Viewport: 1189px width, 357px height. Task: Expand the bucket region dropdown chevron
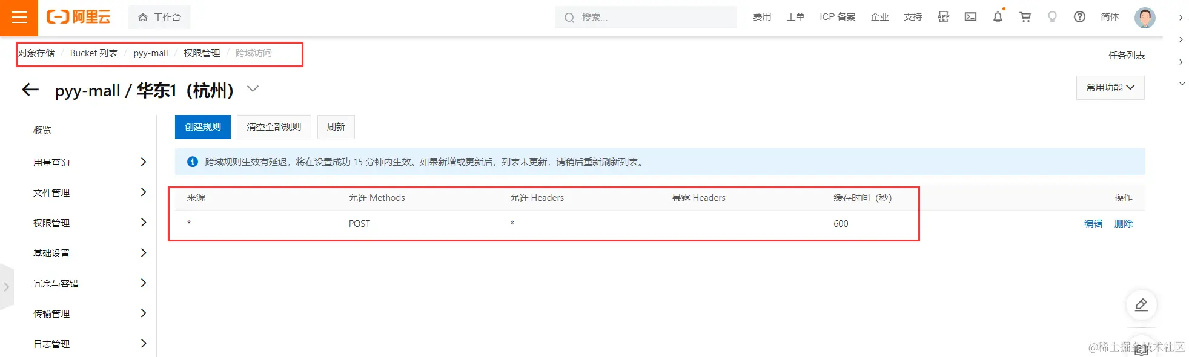point(253,89)
